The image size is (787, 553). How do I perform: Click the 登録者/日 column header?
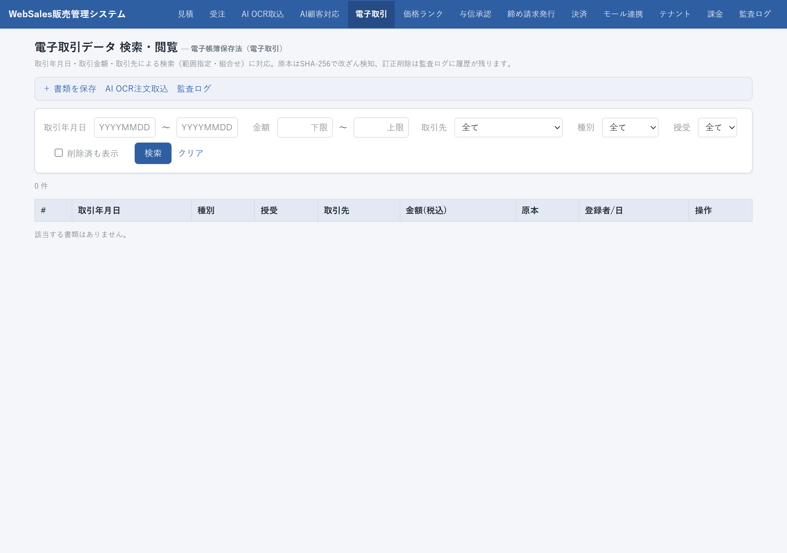[634, 210]
